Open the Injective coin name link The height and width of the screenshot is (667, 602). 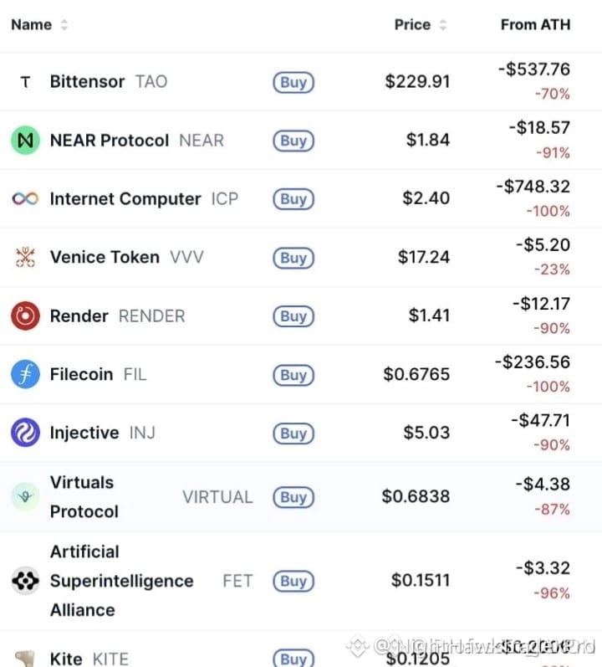point(84,433)
